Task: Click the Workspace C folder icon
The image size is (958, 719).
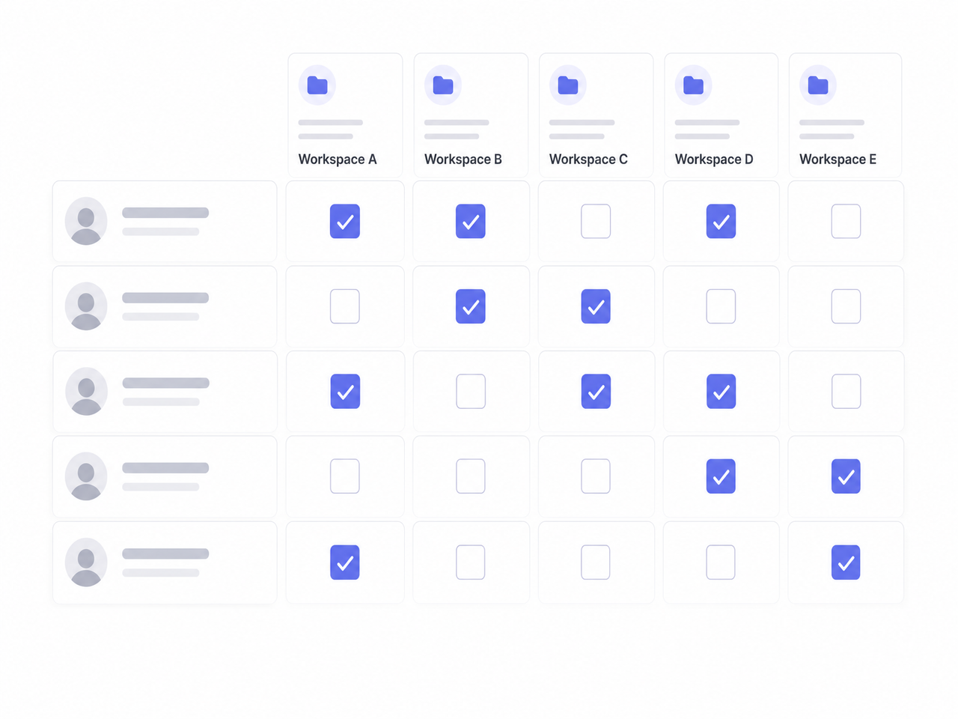Action: click(x=568, y=85)
